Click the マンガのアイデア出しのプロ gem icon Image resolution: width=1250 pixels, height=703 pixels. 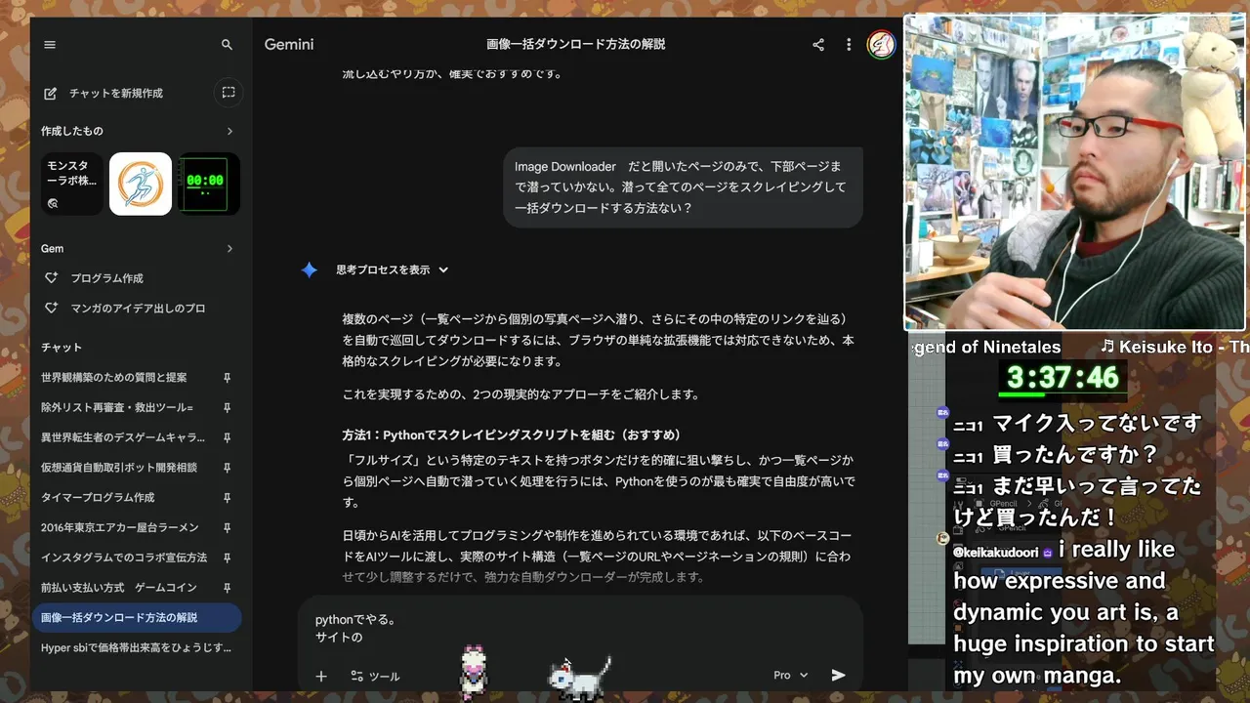pyautogui.click(x=52, y=309)
